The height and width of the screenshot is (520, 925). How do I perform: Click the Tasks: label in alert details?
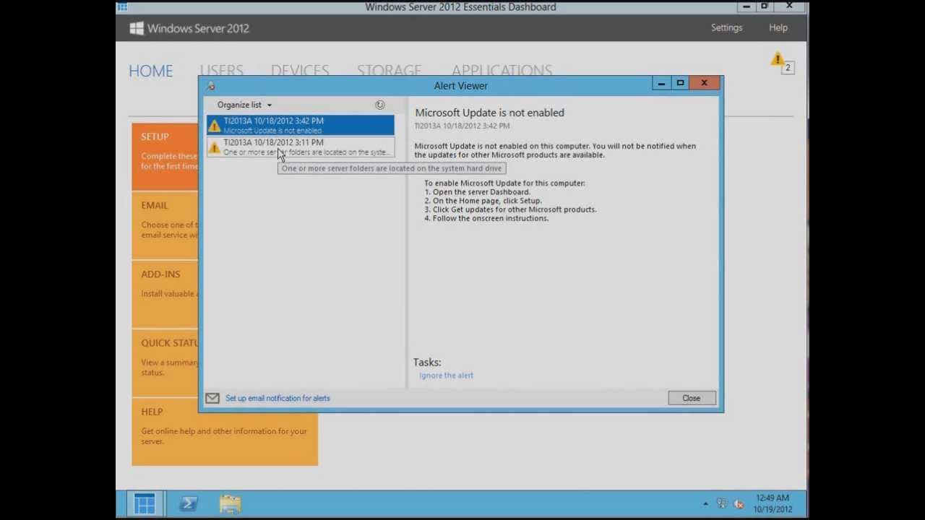pos(427,363)
